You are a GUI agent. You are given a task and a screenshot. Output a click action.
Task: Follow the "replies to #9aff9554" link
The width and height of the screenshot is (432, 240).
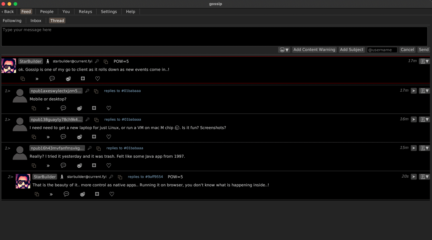(x=145, y=177)
